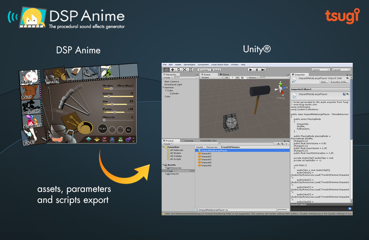Toggle 2D mode in Scene view
This screenshot has width=369, height=240.
click(x=227, y=78)
